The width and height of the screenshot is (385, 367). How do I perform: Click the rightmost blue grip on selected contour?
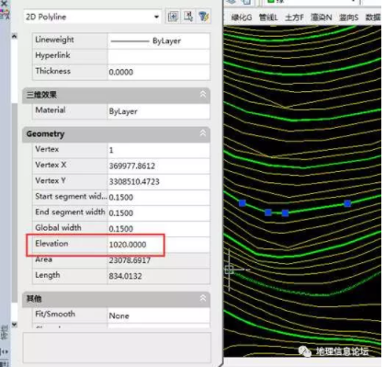click(x=347, y=203)
